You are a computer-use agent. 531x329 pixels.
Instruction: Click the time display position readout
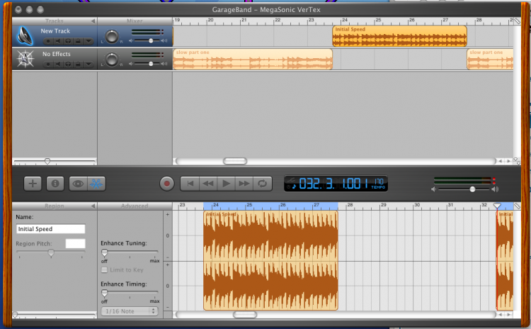pyautogui.click(x=333, y=184)
